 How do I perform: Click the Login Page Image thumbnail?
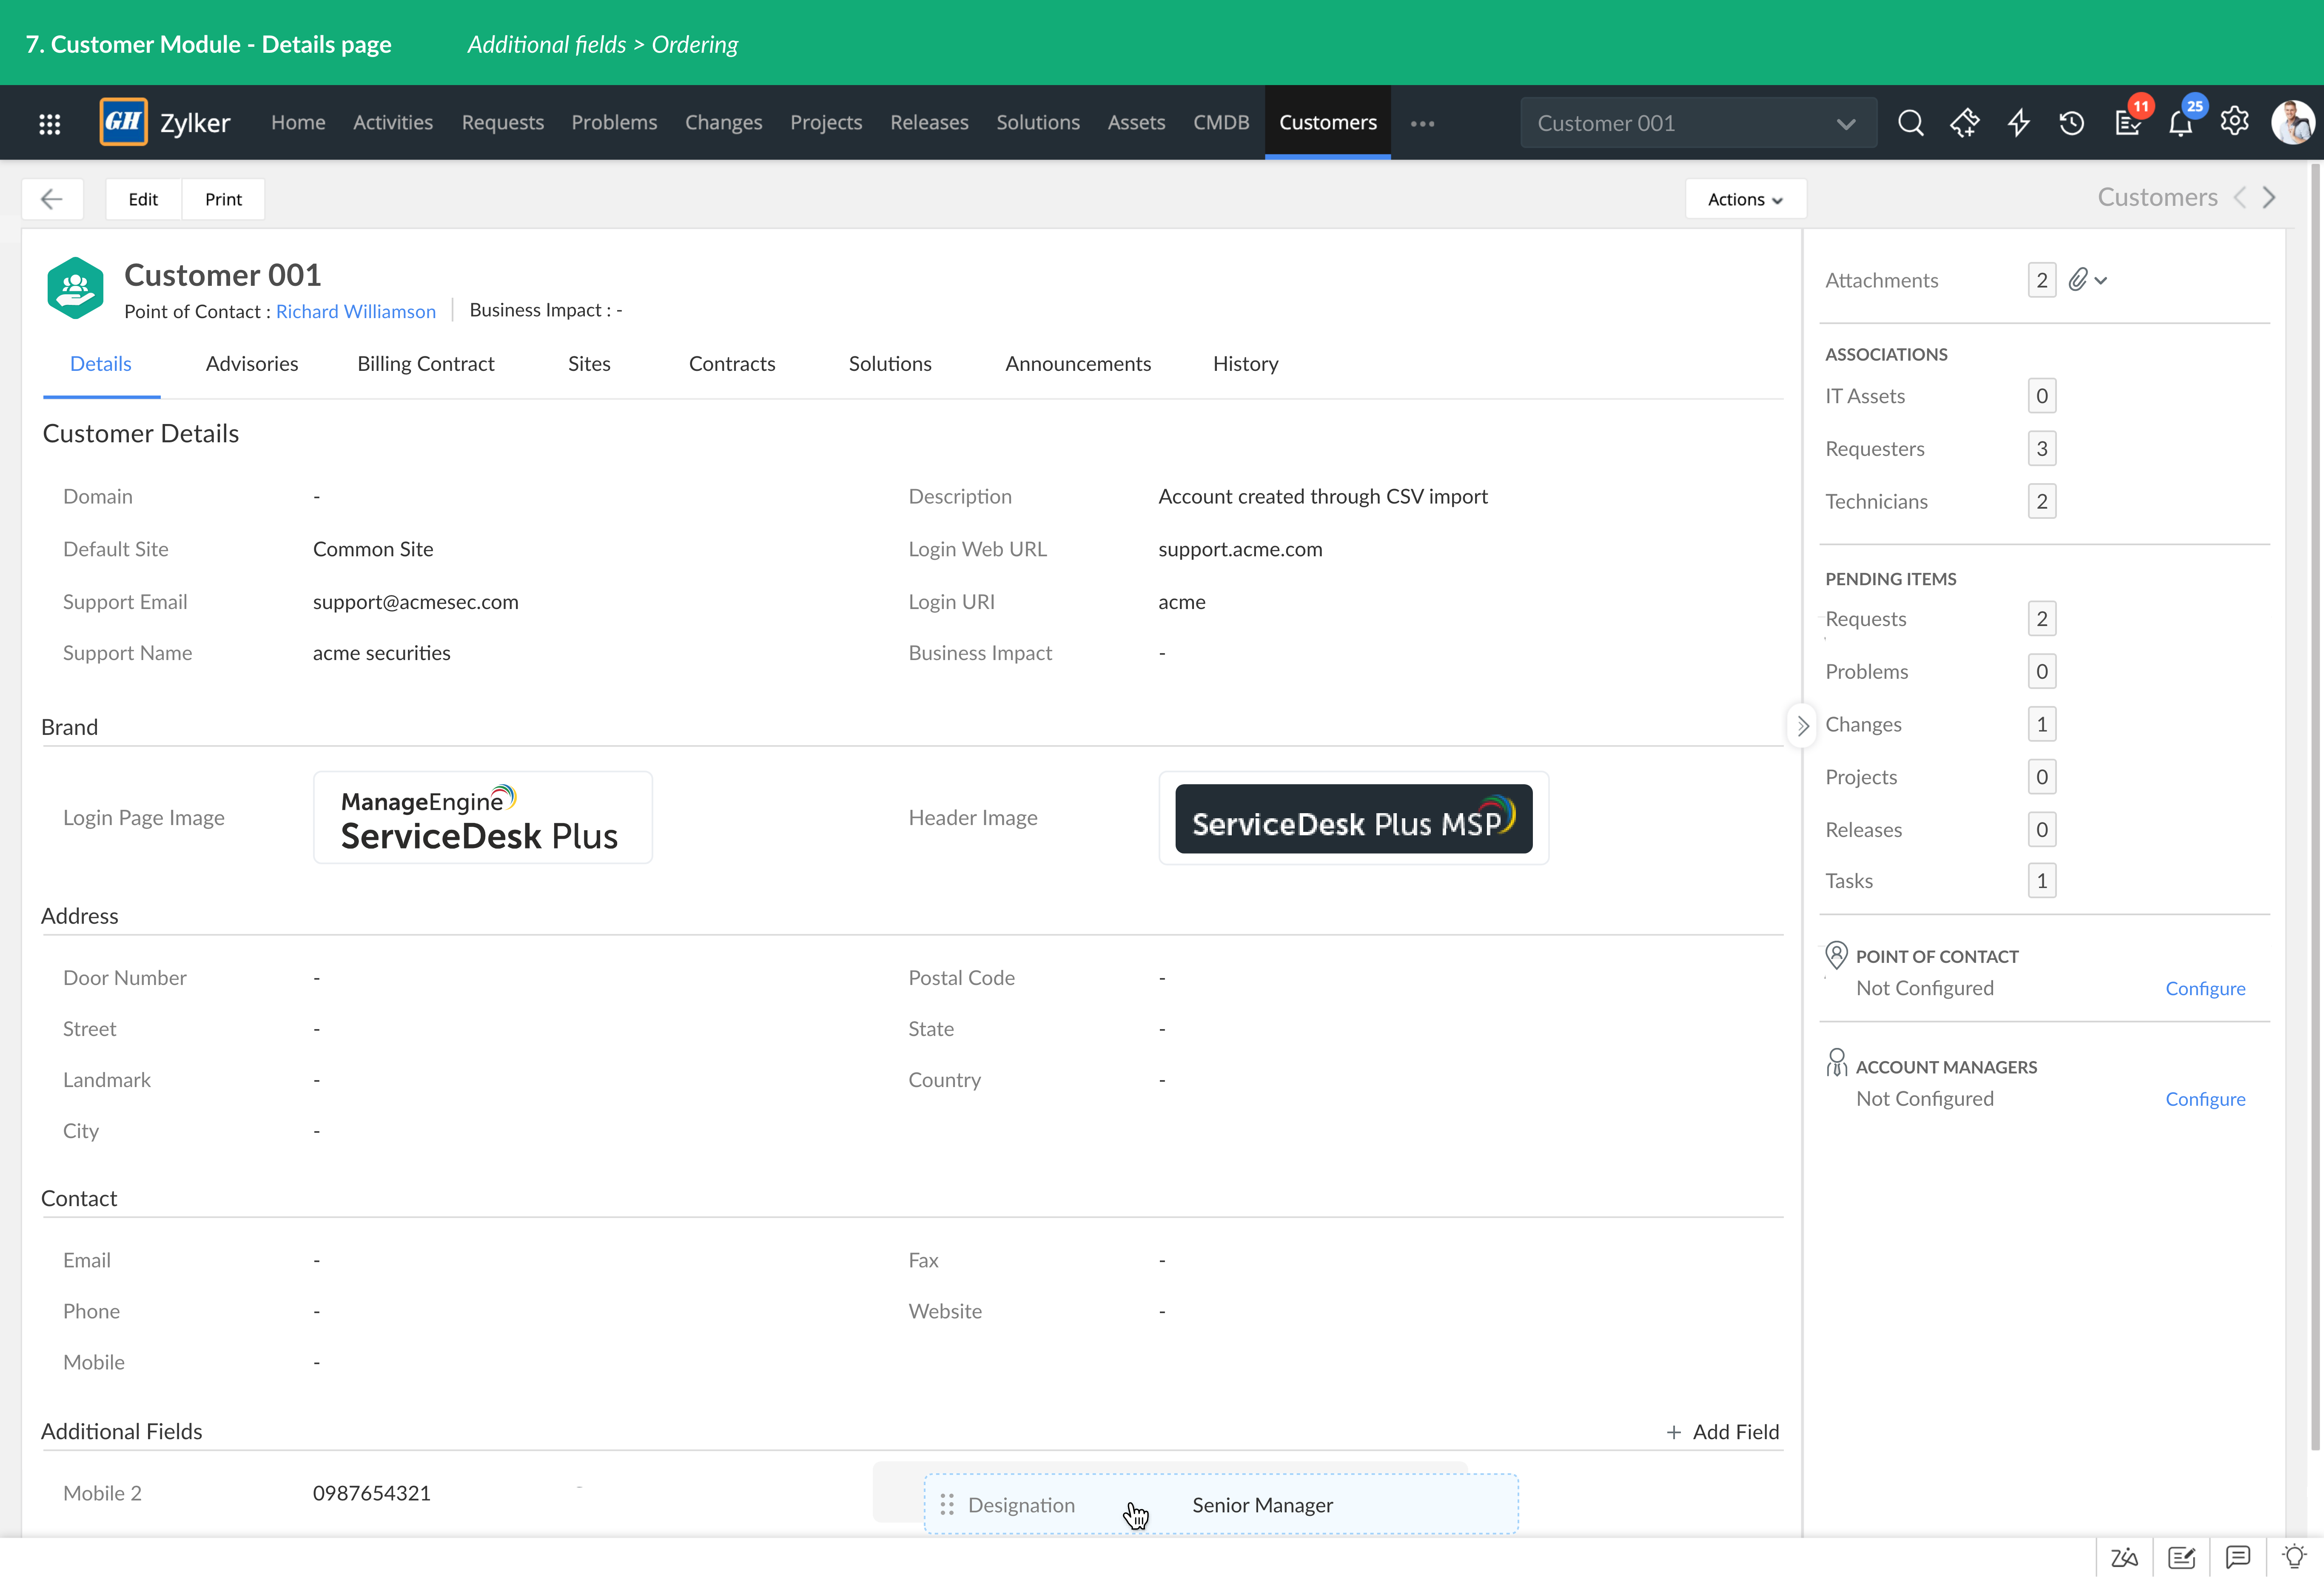pyautogui.click(x=483, y=817)
